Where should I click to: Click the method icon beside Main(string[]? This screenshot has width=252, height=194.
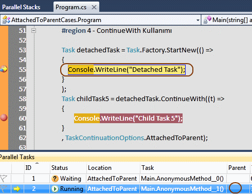coord(207,20)
